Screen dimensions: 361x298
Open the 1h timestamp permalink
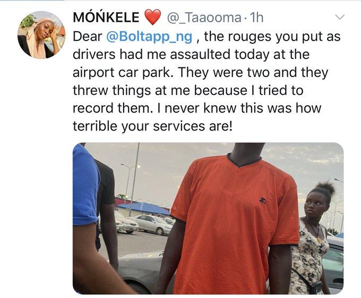pos(256,17)
